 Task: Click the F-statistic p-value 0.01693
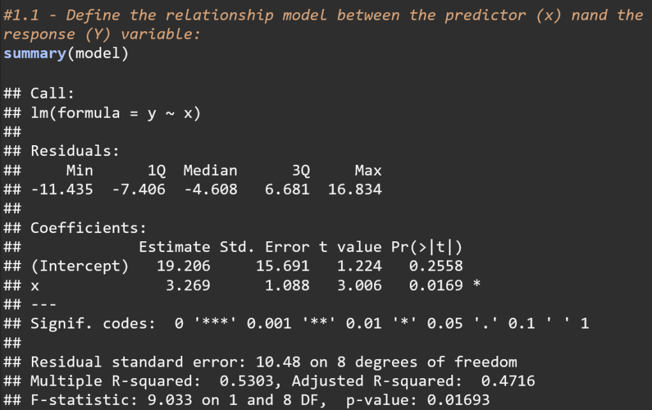pyautogui.click(x=449, y=400)
